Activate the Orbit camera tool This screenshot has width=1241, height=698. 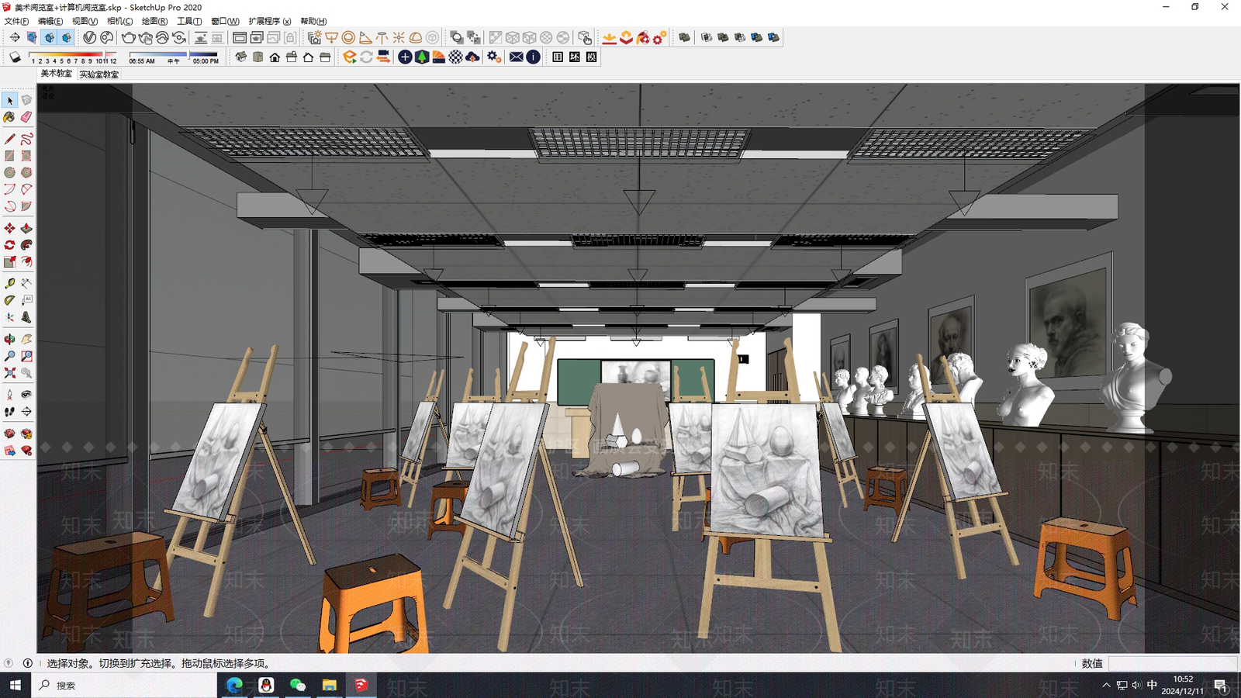[x=9, y=339]
